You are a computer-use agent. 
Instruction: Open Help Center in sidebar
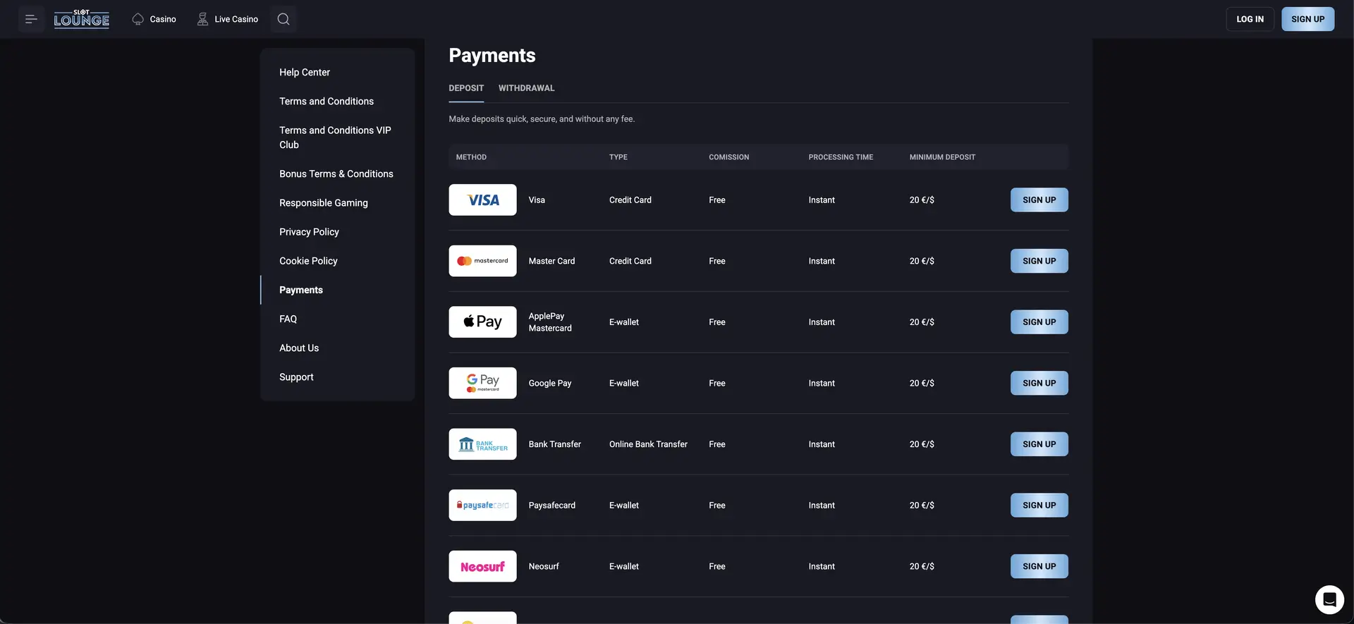[x=305, y=73]
